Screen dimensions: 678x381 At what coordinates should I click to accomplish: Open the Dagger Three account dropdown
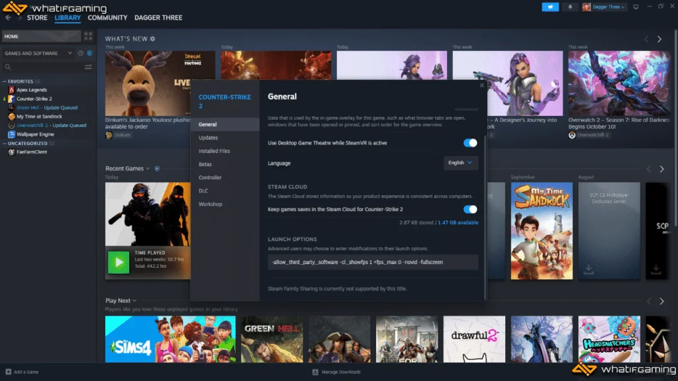coord(605,7)
